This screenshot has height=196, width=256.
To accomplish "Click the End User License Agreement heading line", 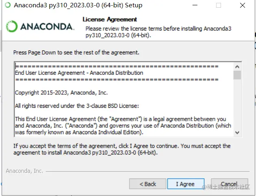I will [79, 73].
